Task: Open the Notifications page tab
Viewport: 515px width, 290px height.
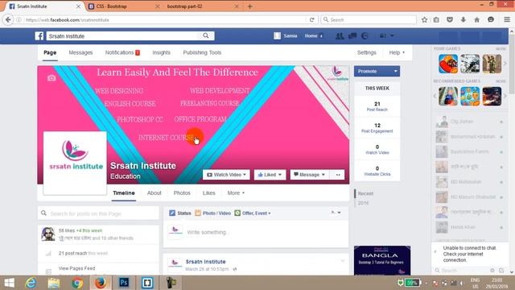Action: pyautogui.click(x=122, y=52)
